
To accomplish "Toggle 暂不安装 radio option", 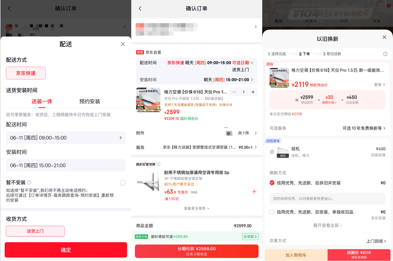I will pos(123,183).
